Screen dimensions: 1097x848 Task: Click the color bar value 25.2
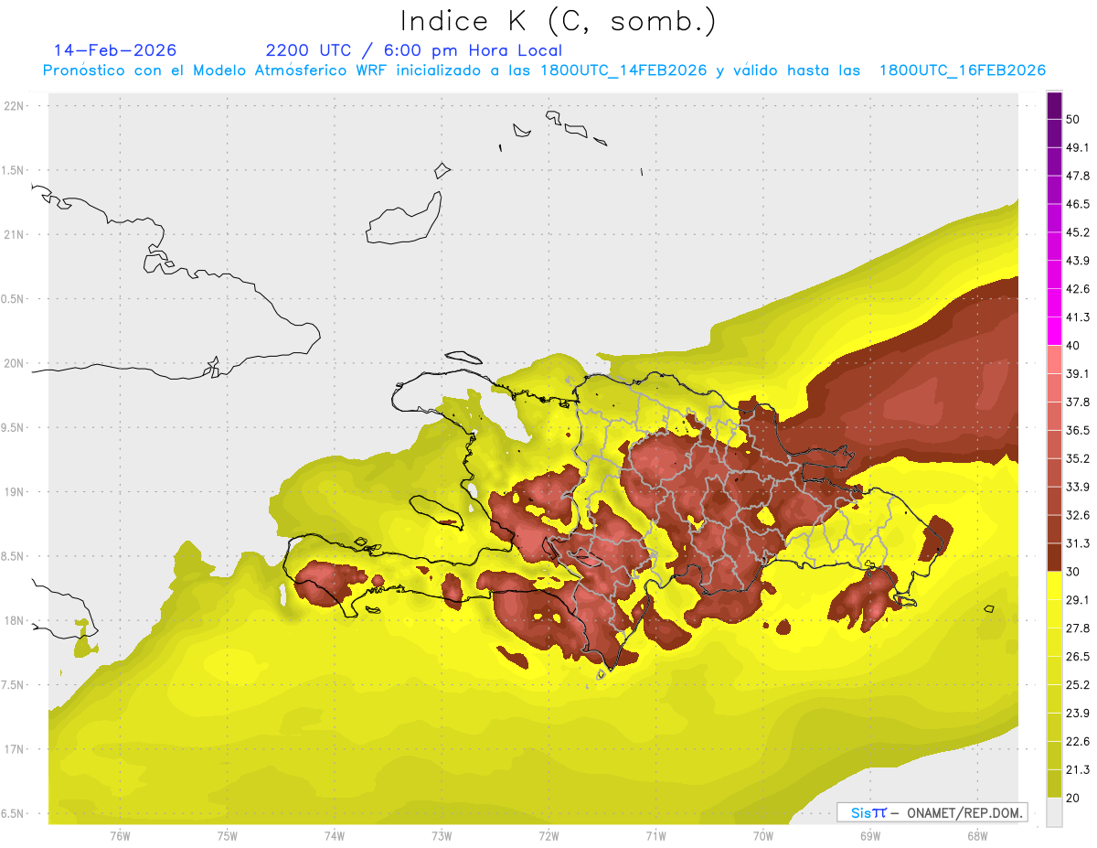[1078, 685]
